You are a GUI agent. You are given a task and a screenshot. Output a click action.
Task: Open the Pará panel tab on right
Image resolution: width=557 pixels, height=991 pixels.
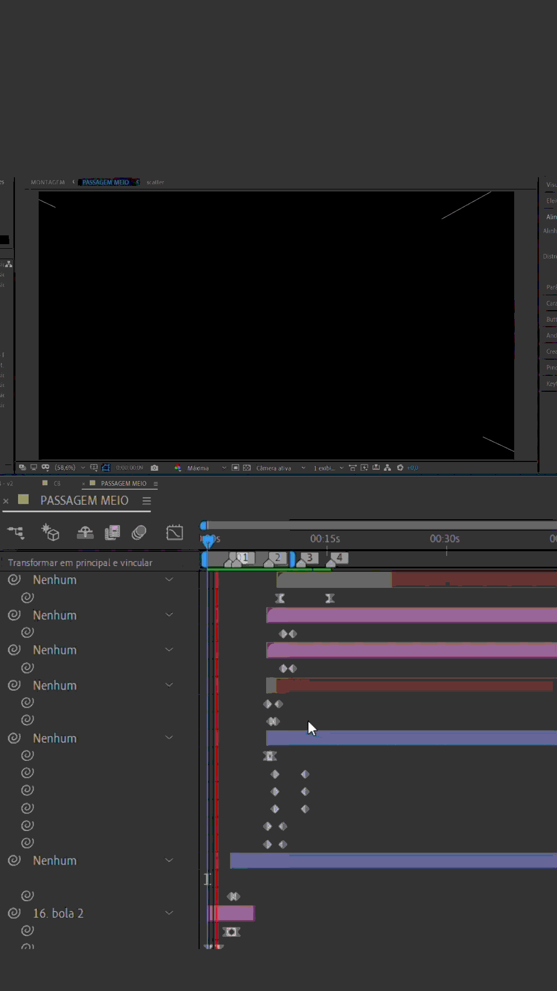pos(551,287)
